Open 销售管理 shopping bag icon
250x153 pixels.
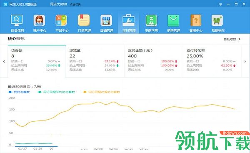click(173, 20)
